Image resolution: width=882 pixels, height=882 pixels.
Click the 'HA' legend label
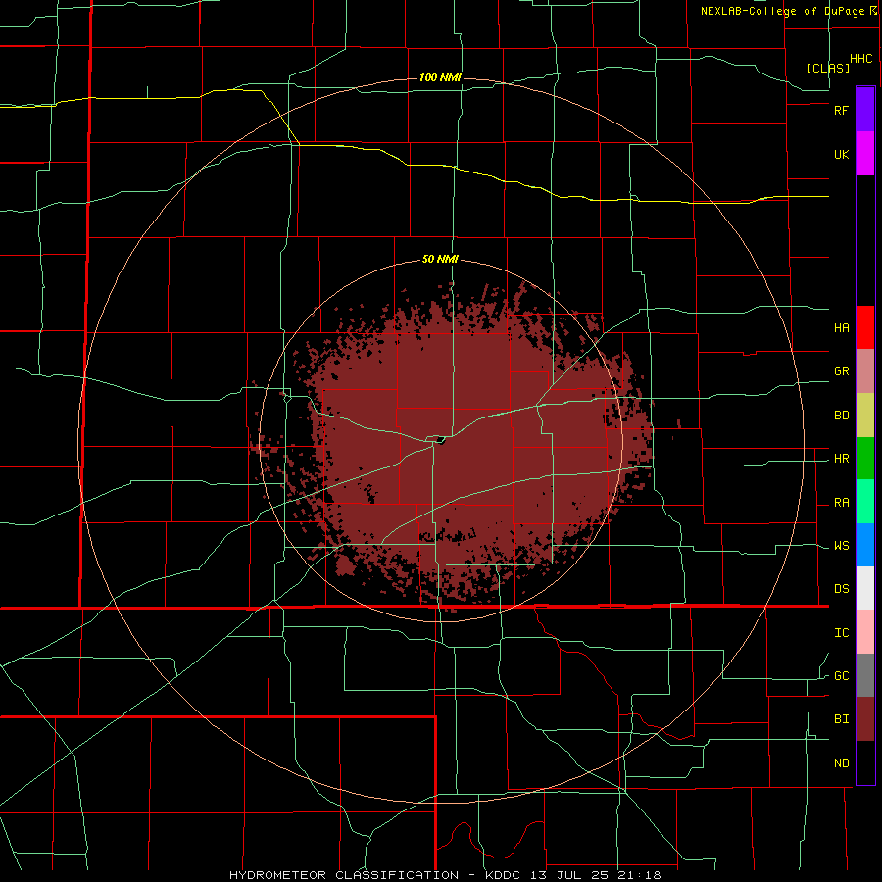(841, 328)
